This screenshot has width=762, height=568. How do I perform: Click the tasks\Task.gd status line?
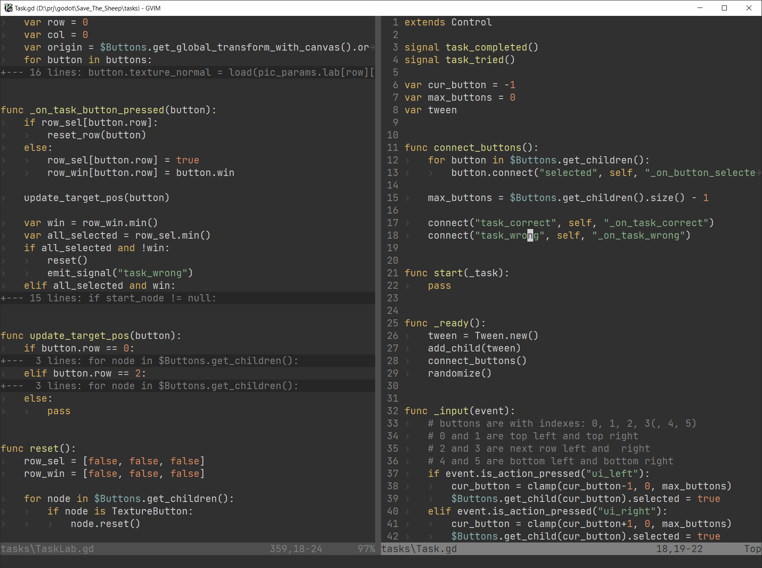click(571, 549)
